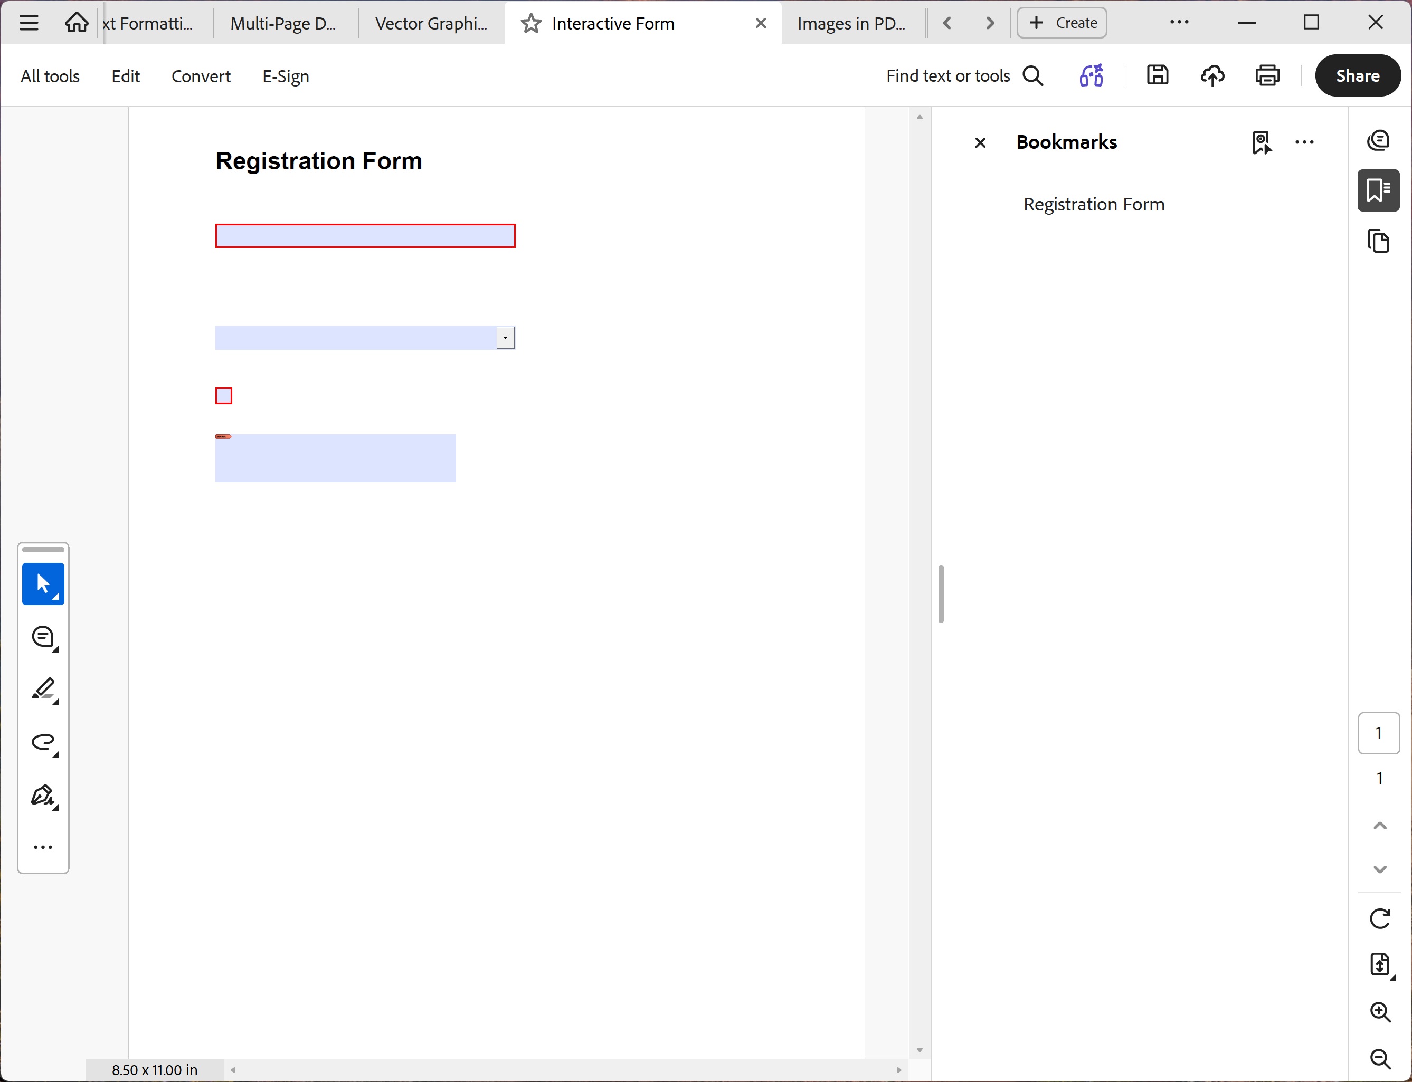Open the Fill and Sign tool
The height and width of the screenshot is (1082, 1412).
click(43, 796)
